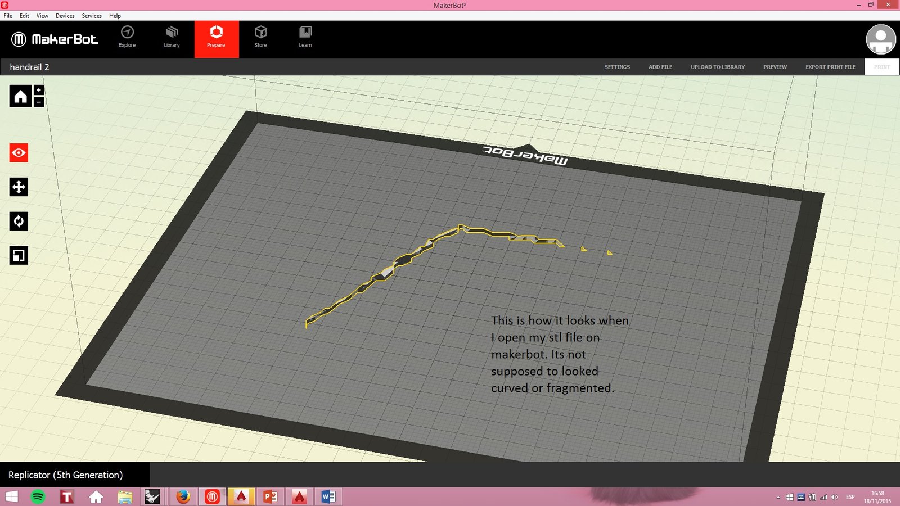Image resolution: width=900 pixels, height=506 pixels.
Task: Click Export Print File
Action: (830, 67)
